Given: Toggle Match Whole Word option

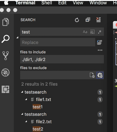Looking at the screenshot, I should (92, 32).
